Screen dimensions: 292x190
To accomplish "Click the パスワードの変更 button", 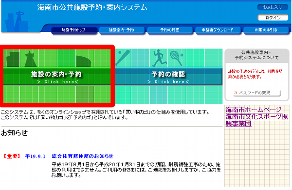I will point(257,93).
